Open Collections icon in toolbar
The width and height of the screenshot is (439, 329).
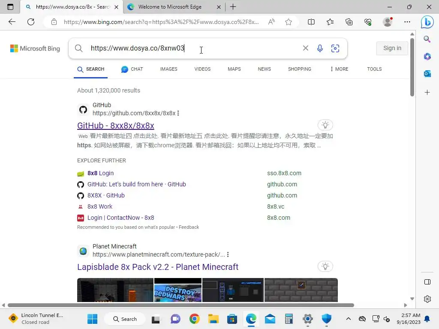[x=349, y=22]
